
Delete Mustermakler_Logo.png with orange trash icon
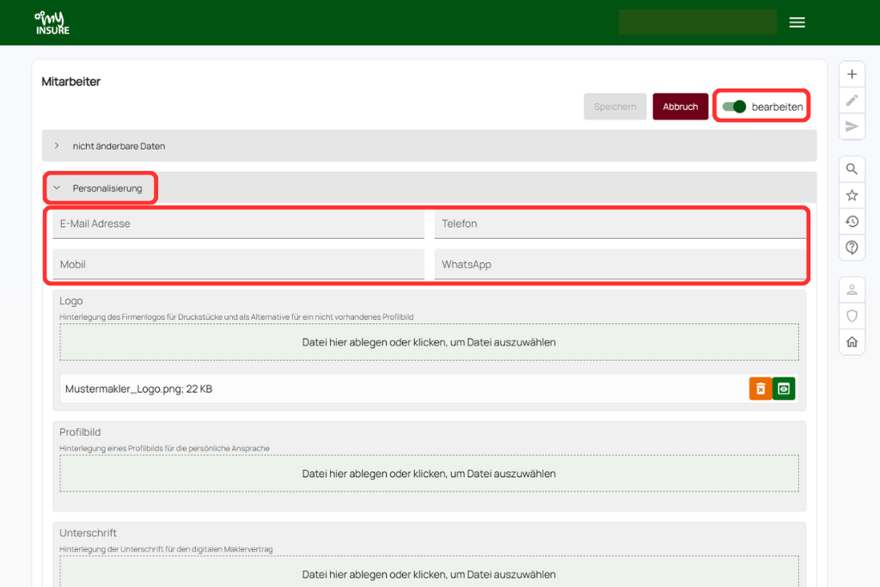pos(761,389)
